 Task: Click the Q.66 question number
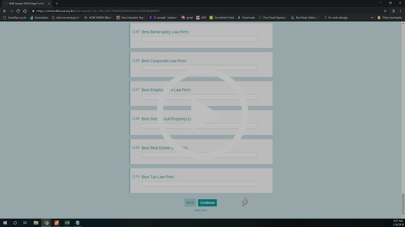point(135,61)
